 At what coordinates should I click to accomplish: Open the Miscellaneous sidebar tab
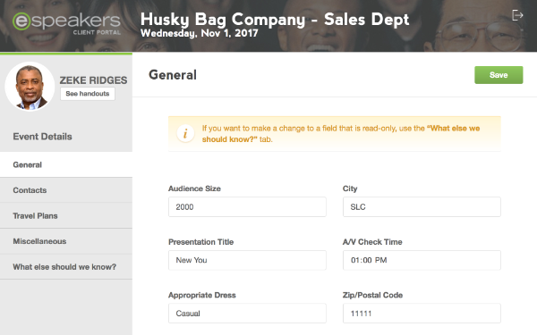(x=66, y=241)
